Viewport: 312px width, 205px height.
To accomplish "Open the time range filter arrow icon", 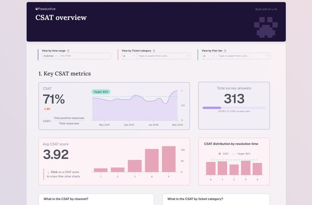I will click(x=68, y=51).
